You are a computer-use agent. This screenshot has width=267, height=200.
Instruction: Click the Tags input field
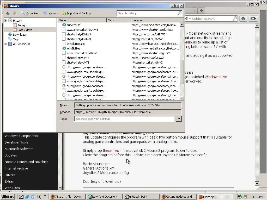click(x=124, y=119)
